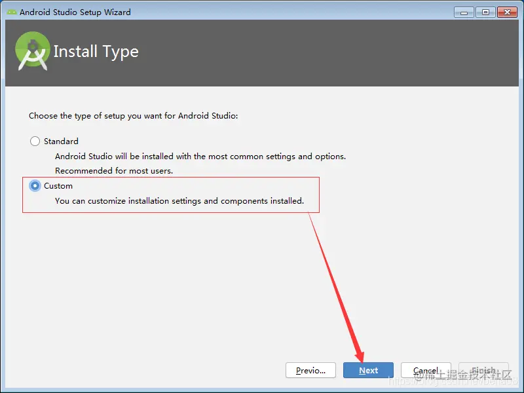Click the 'Android Studio Setup Wizard' window title
Image resolution: width=524 pixels, height=393 pixels.
[x=75, y=12]
